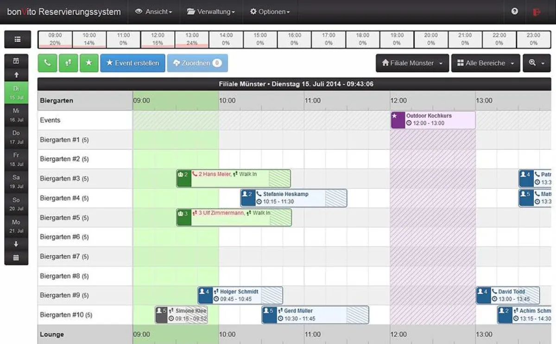Open the zoom magnifier dropdown

537,63
